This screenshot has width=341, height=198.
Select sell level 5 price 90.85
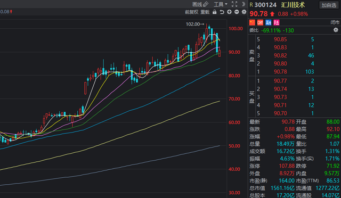[x=280, y=39]
